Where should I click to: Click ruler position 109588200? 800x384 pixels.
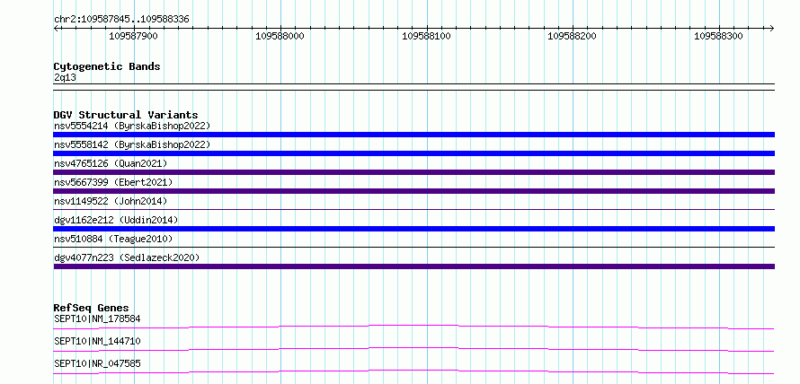pyautogui.click(x=572, y=36)
